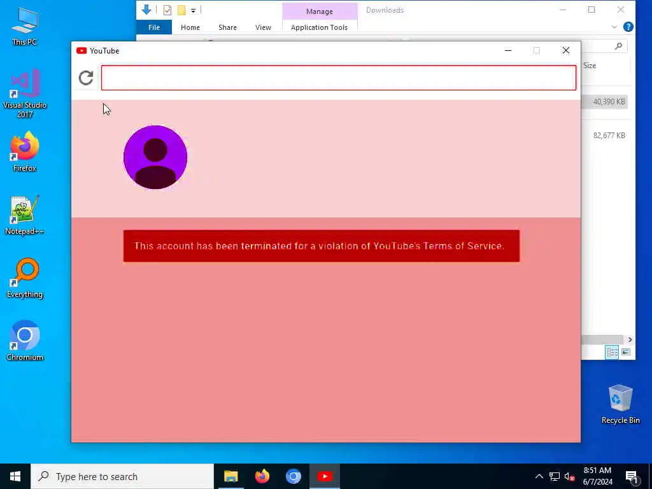Click the taskbar search box

[x=122, y=476]
